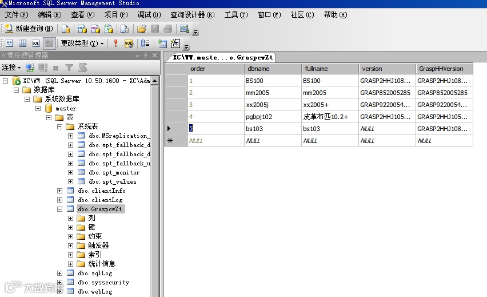This screenshot has height=297, width=487.
Task: Open the 查看(V) menu
Action: coord(83,15)
